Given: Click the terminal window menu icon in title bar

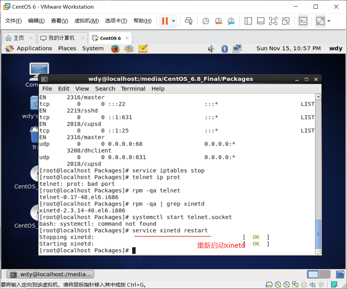Looking at the screenshot, I should point(44,79).
